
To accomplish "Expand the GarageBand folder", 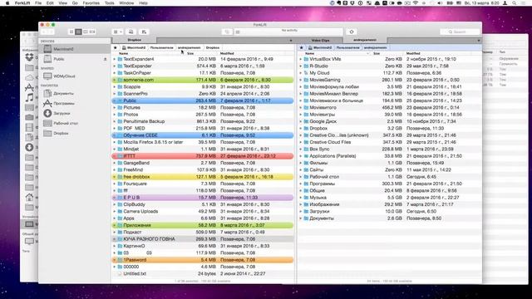I will (115, 163).
